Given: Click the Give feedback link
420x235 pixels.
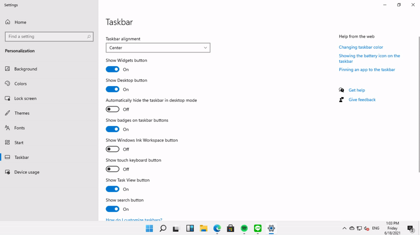Looking at the screenshot, I should (362, 100).
